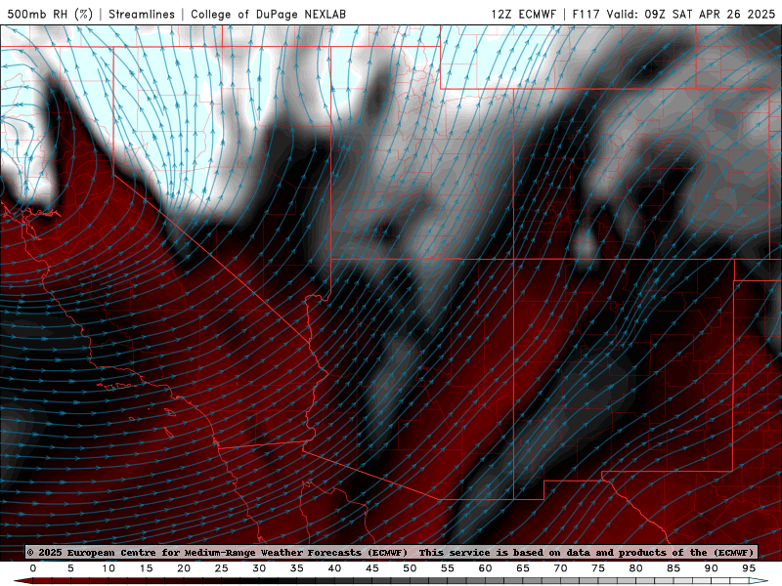
Task: Click the colorbar label '40'
Action: pos(334,568)
